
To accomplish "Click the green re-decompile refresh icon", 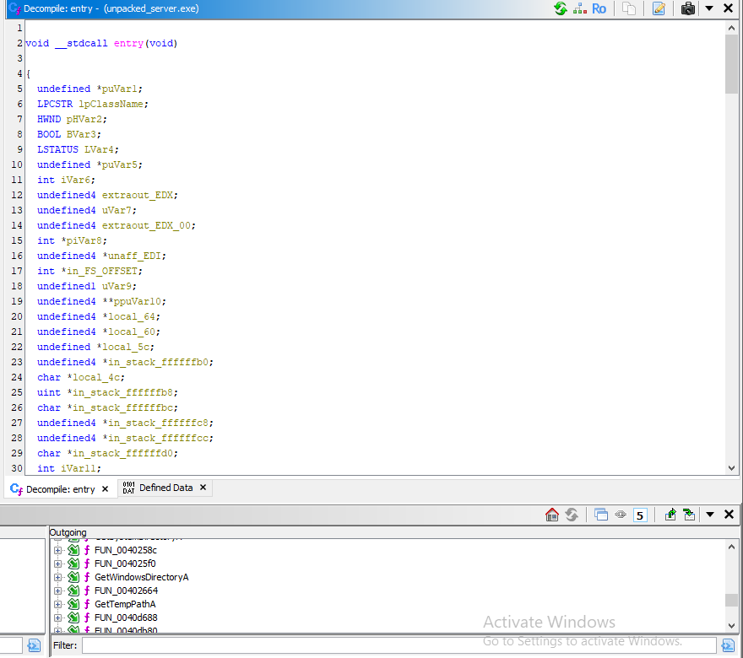I will 561,8.
